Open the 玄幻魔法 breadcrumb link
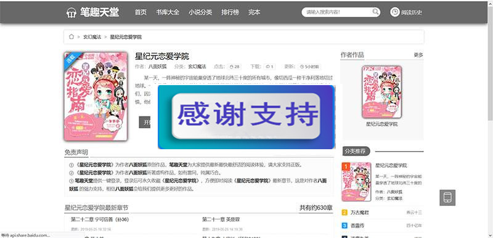This screenshot has width=493, height=238. [92, 37]
